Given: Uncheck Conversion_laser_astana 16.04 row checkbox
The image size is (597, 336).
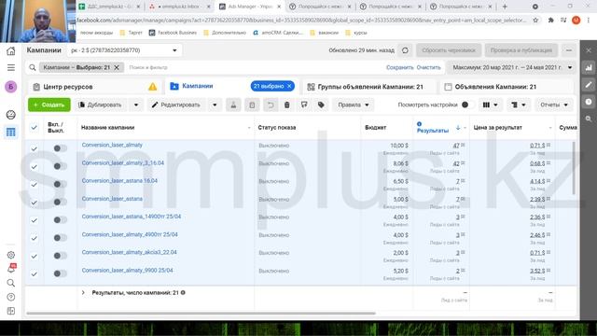Looking at the screenshot, I should (34, 185).
